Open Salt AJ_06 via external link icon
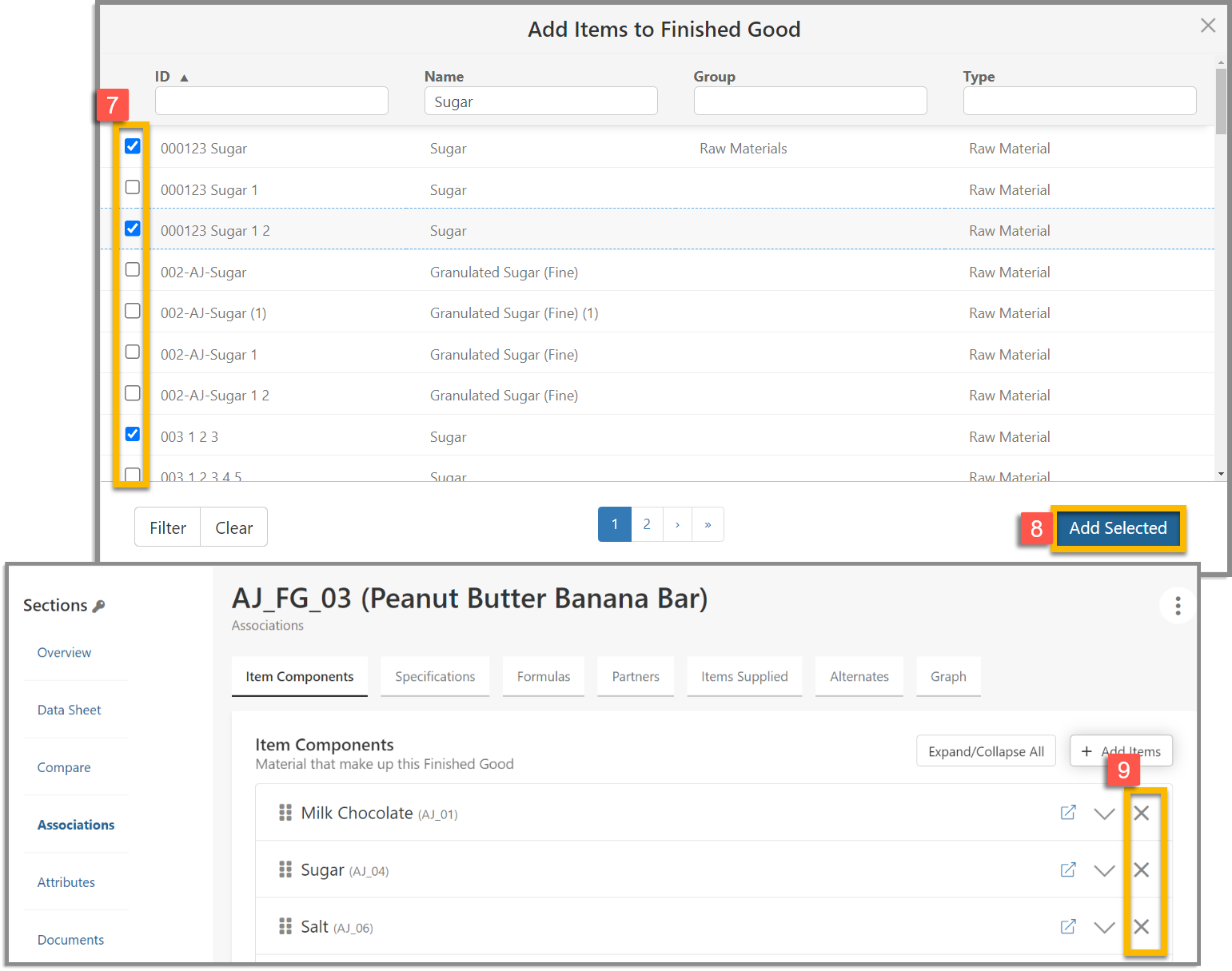The image size is (1232, 971). point(1068,926)
